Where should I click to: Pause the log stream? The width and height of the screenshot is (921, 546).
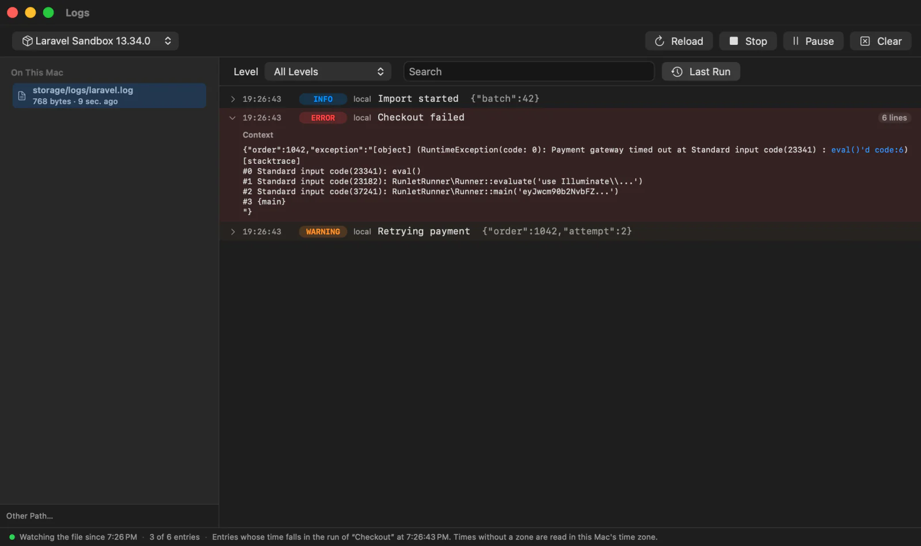pyautogui.click(x=813, y=41)
